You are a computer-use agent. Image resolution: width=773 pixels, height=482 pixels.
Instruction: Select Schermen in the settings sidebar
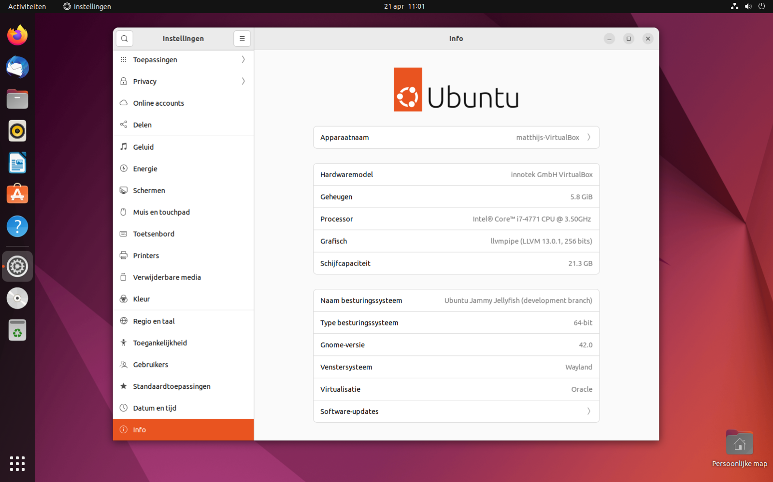(149, 191)
